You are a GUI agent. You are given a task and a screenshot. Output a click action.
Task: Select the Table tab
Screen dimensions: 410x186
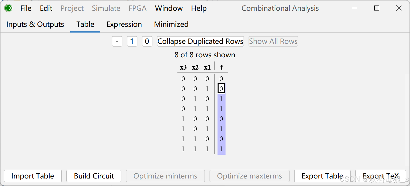coord(85,24)
